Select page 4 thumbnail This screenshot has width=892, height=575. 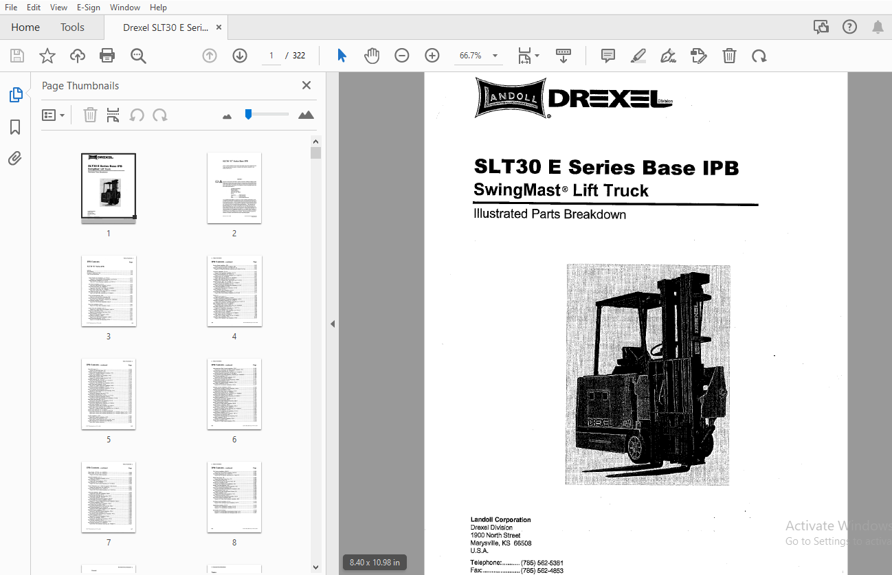[x=234, y=291]
